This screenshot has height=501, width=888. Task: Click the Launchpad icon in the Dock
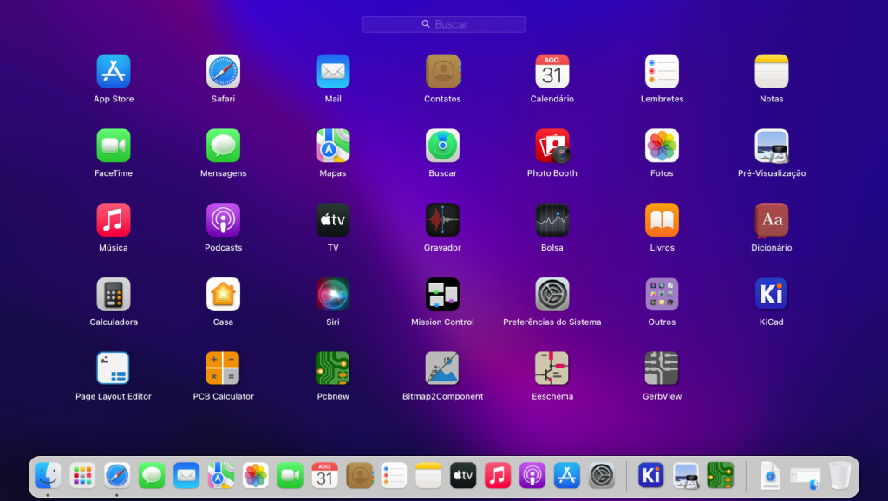pos(82,476)
